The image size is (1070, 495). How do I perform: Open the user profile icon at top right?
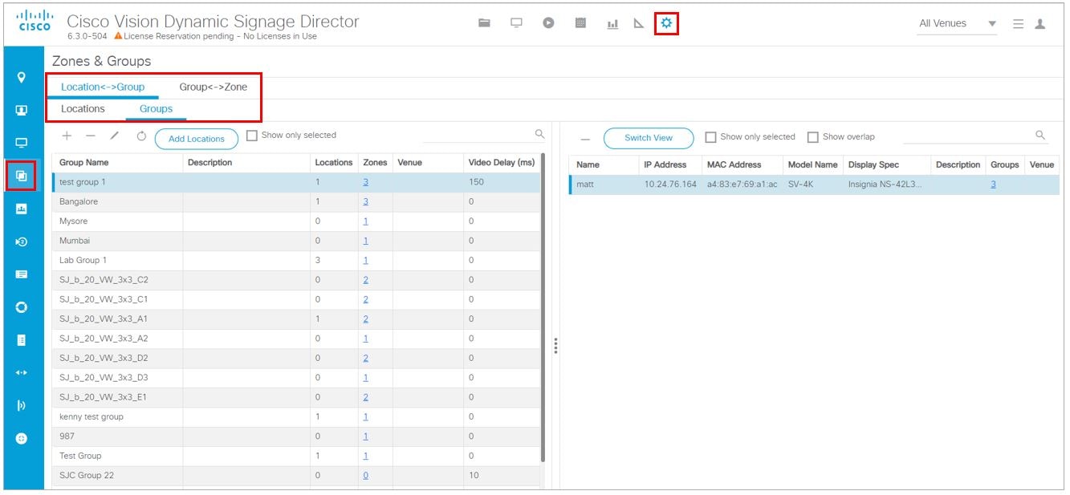(x=1040, y=25)
